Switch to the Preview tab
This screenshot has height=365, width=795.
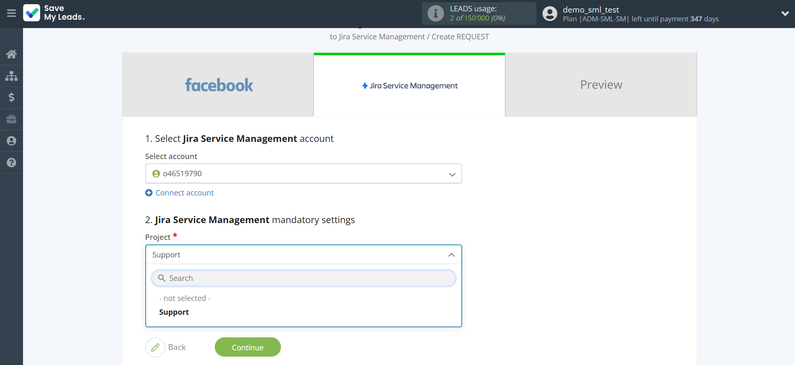(x=601, y=85)
